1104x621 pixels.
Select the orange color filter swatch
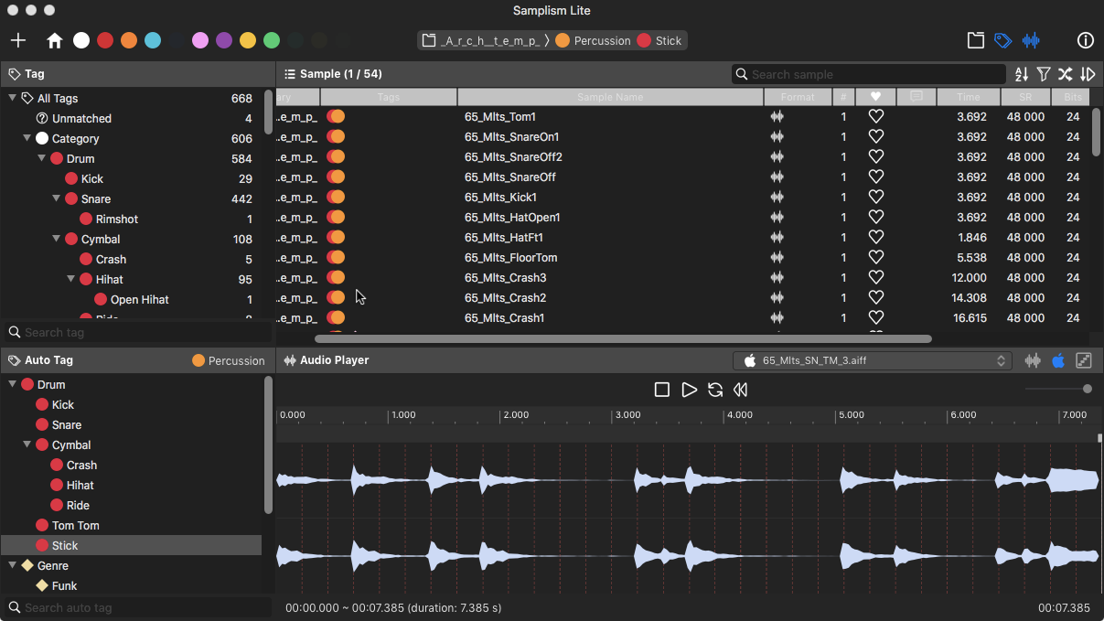129,40
